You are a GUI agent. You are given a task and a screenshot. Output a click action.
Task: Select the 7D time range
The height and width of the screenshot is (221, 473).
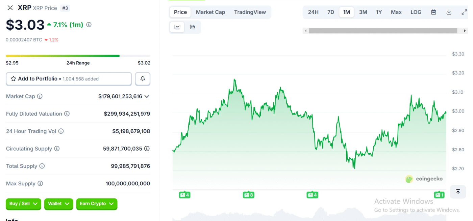[330, 12]
